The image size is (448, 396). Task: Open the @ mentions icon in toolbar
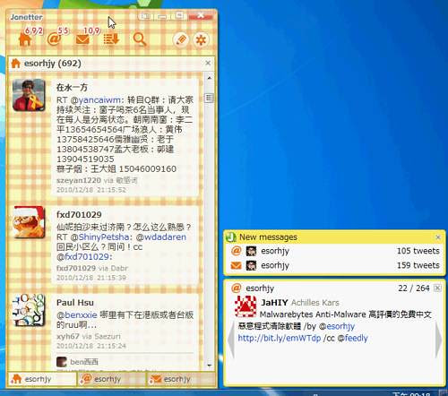point(54,39)
